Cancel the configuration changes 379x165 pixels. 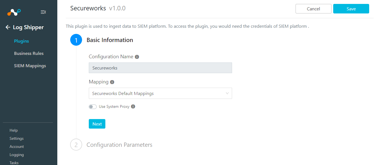pos(313,9)
